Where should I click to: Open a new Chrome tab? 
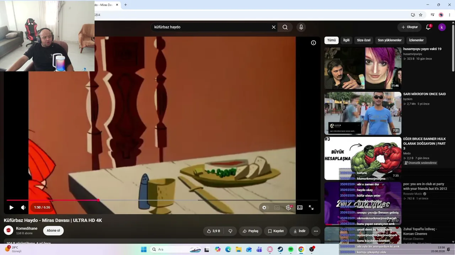tap(125, 5)
